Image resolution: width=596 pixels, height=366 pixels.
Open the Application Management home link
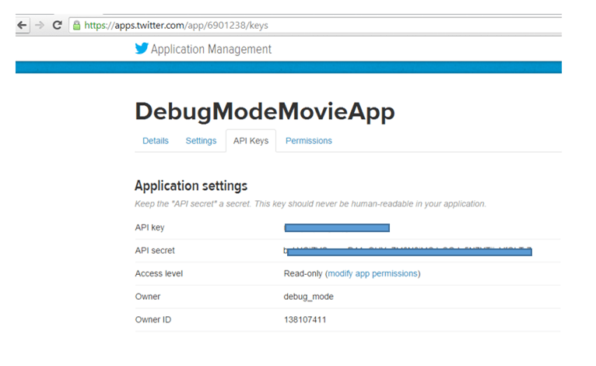pos(211,49)
